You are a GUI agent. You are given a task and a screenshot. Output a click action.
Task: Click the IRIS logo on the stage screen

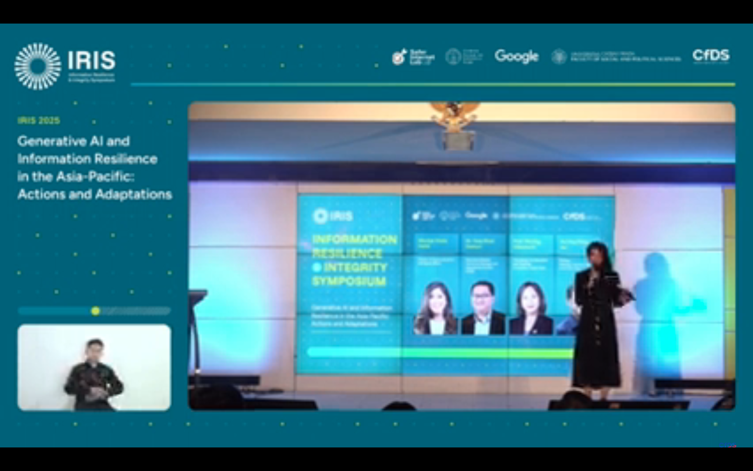[333, 215]
